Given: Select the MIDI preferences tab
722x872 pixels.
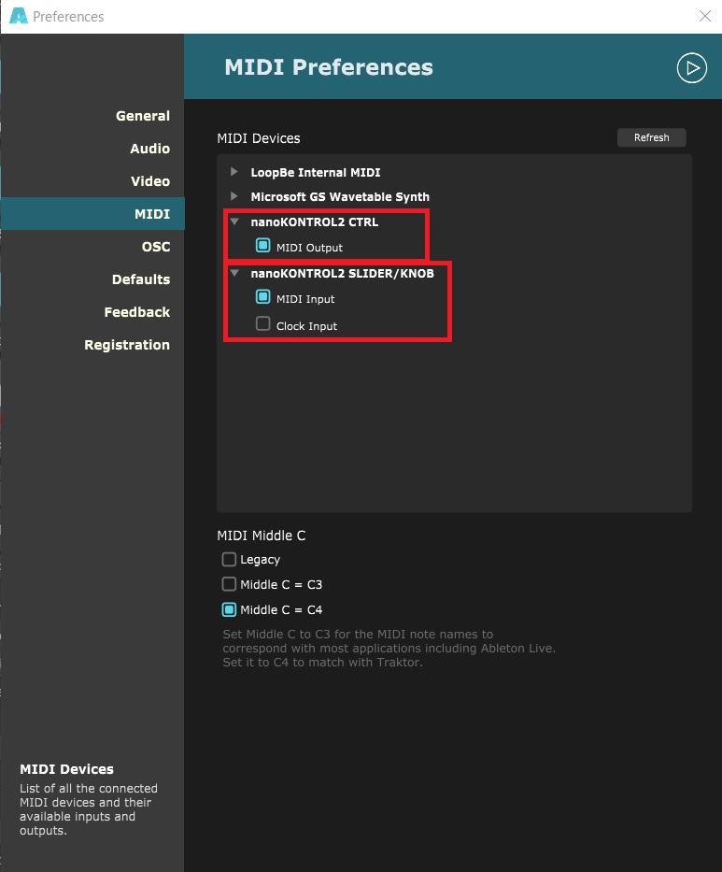Looking at the screenshot, I should 92,213.
